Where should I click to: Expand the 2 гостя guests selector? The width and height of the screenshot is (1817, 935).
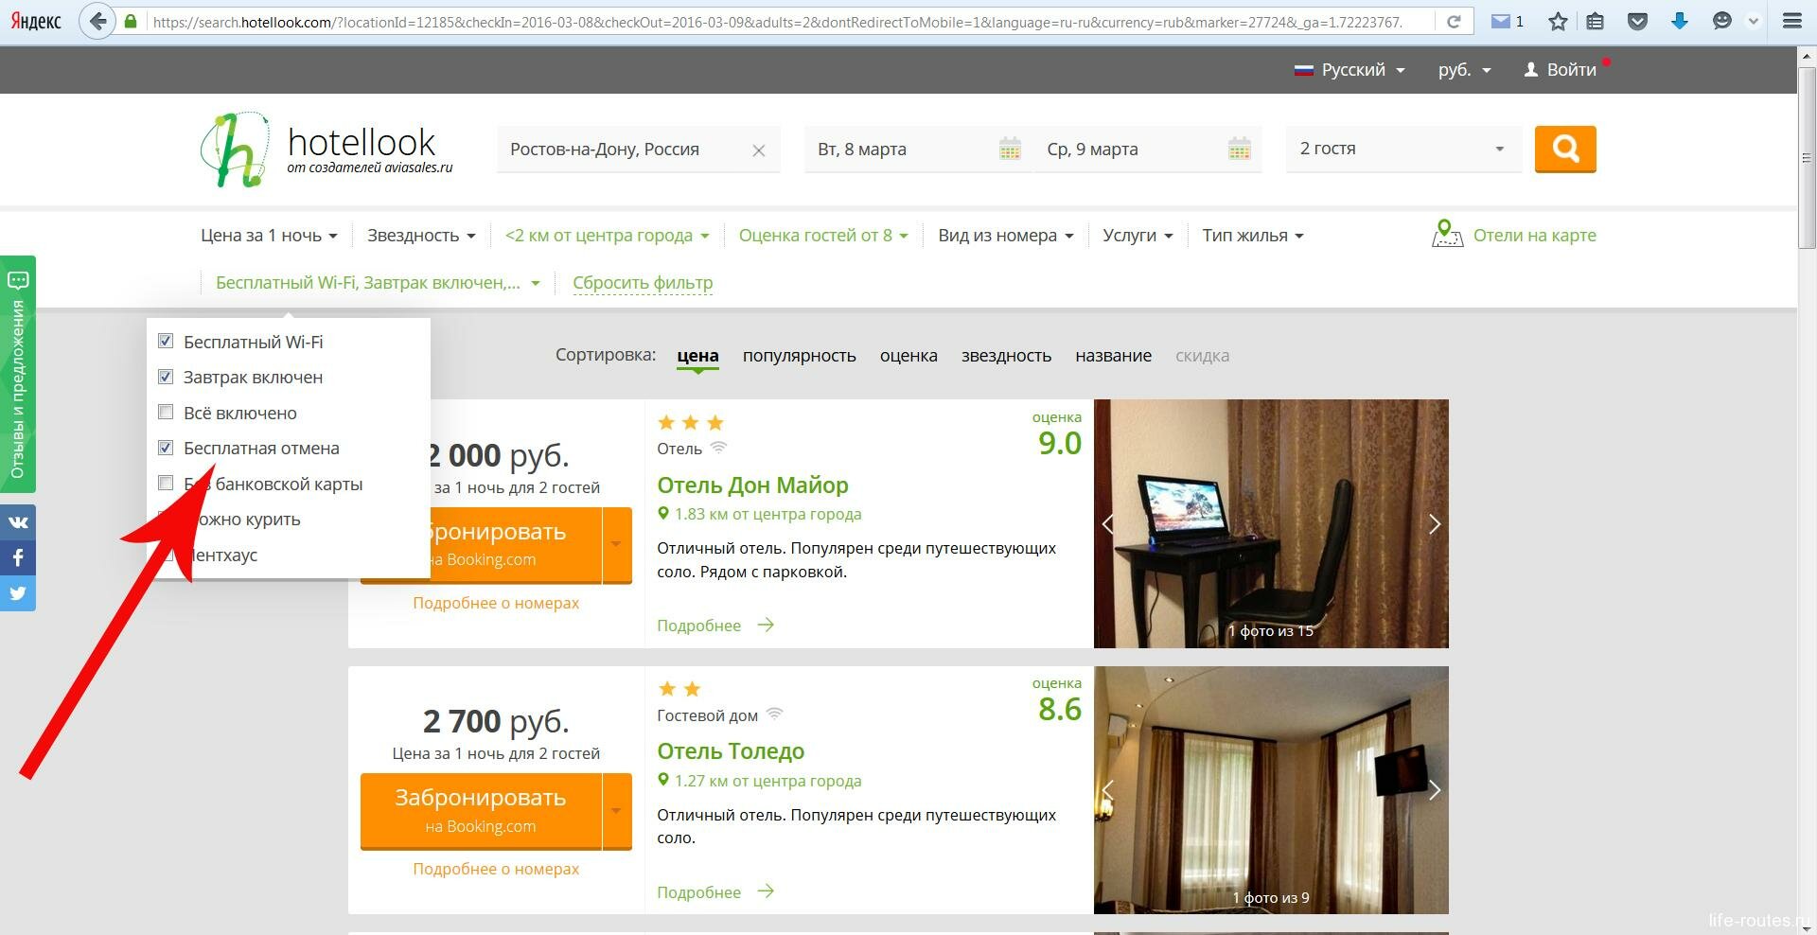[1403, 149]
